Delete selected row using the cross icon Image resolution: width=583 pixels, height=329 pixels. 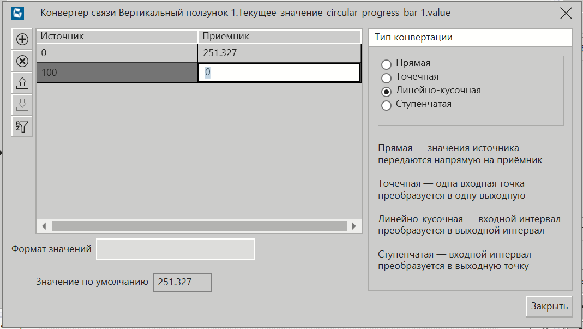pos(21,61)
